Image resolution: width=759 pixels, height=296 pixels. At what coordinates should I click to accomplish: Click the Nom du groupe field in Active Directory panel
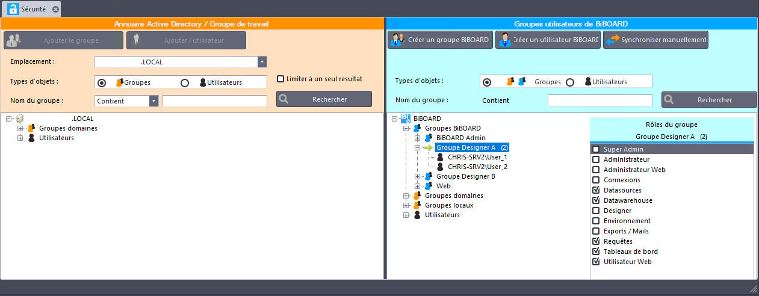point(214,101)
